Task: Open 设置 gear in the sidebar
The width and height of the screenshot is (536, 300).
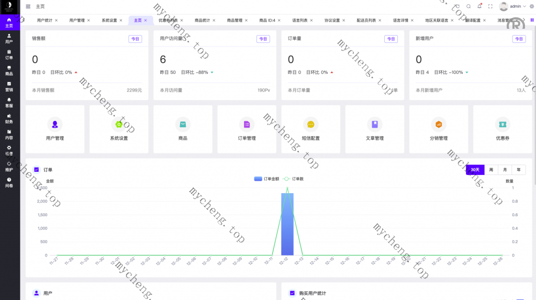Action: tap(9, 150)
